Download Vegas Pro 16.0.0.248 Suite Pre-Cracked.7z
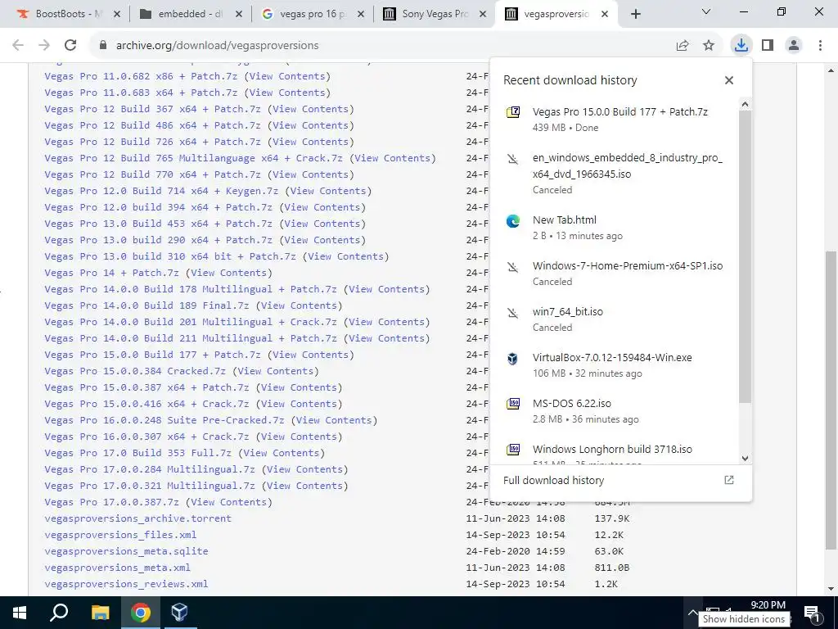This screenshot has width=838, height=629. coord(164,420)
